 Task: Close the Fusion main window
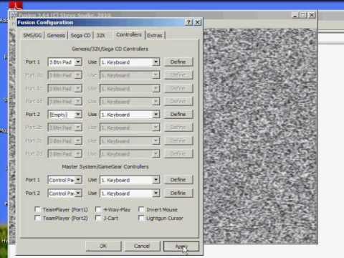point(312,15)
